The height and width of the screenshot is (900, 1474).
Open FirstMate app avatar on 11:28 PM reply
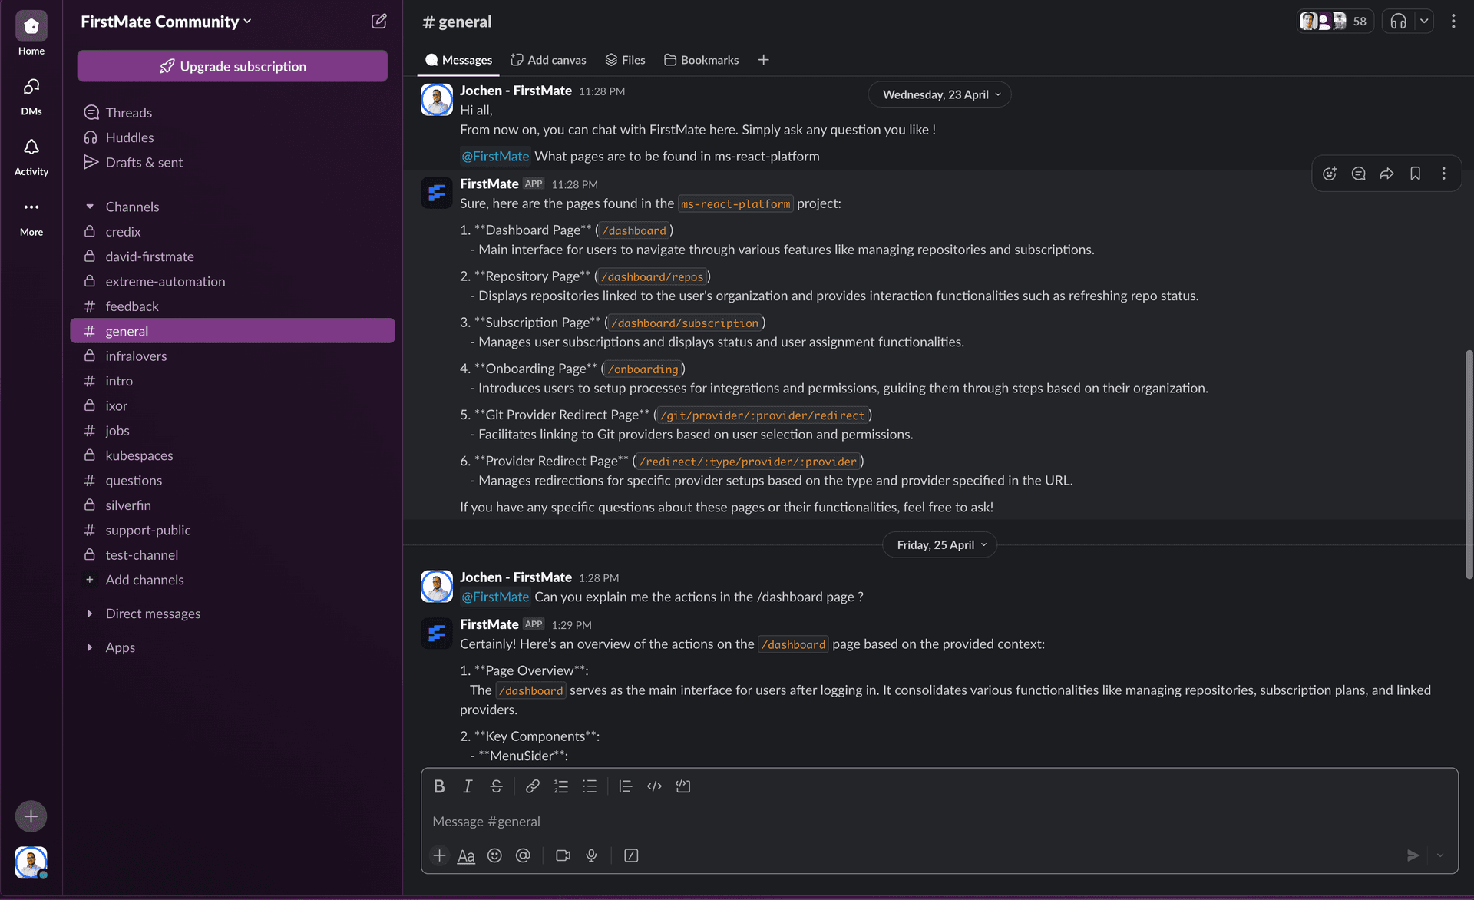437,193
